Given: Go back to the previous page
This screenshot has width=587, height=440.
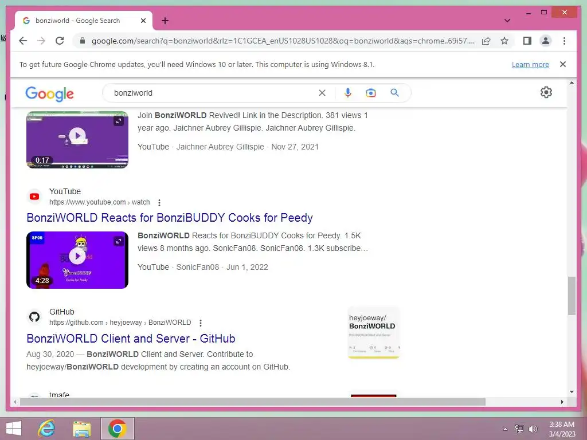Looking at the screenshot, I should click(23, 41).
